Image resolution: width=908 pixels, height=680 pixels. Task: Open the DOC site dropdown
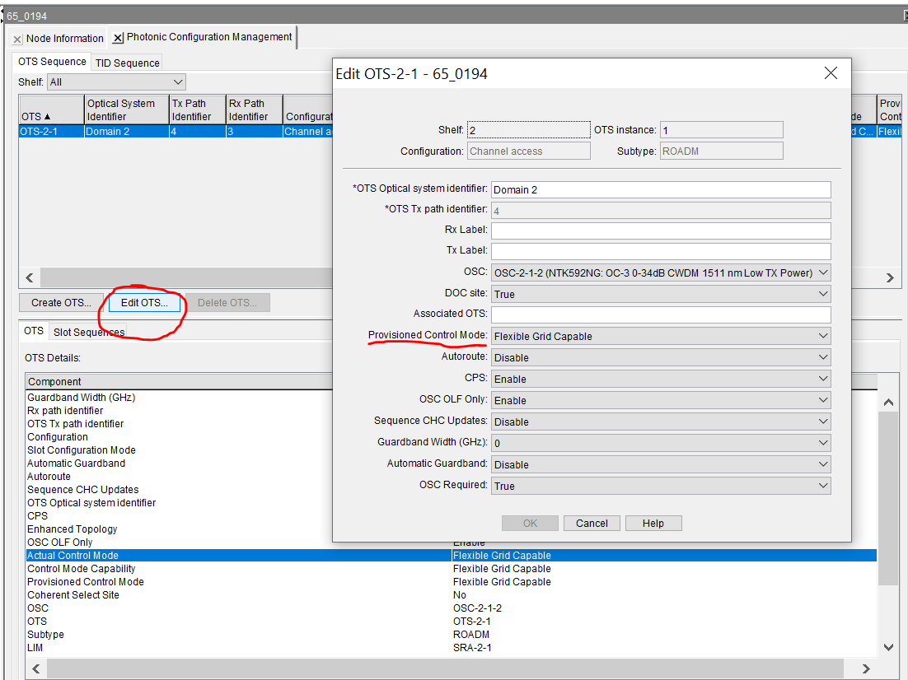click(x=661, y=294)
